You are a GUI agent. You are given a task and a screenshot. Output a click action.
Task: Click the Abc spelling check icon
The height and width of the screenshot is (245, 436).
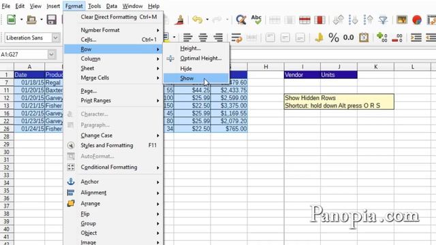(256, 20)
